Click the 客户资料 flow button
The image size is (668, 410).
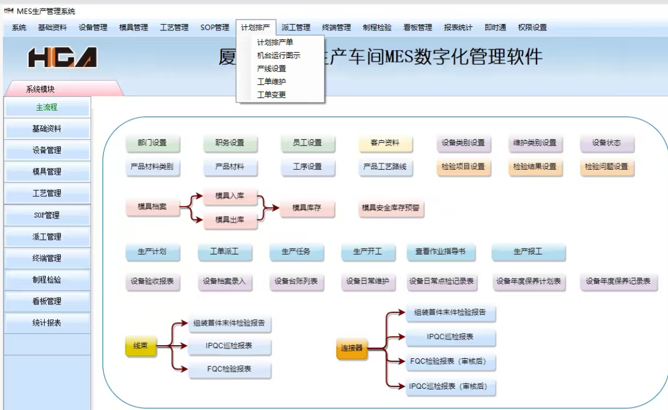[385, 143]
